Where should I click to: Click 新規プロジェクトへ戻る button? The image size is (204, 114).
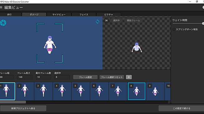23,108
